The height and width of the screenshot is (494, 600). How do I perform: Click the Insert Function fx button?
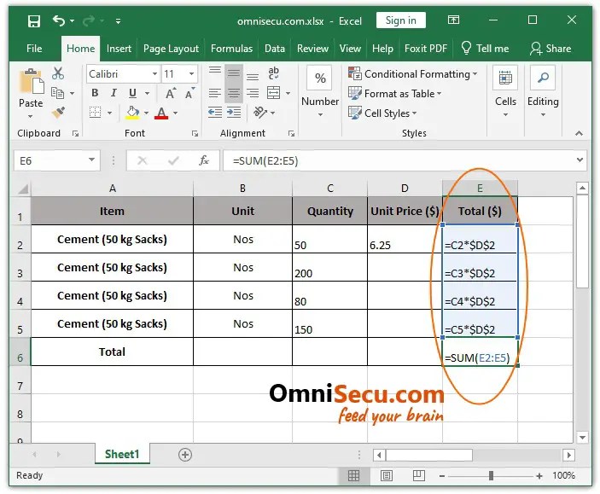tap(204, 160)
